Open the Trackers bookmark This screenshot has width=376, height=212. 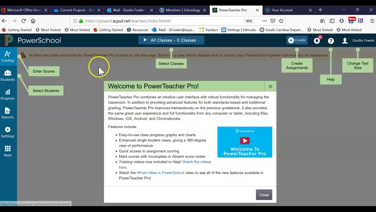click(x=209, y=30)
